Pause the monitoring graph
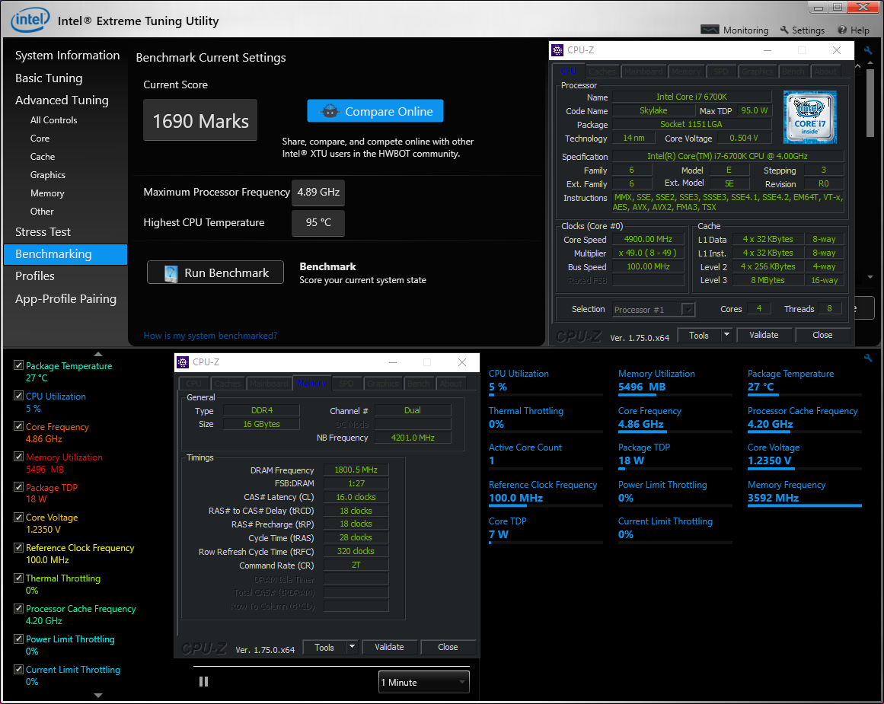 pos(203,681)
